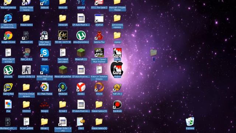Select the hs_err_pid844 text file

[26, 122]
